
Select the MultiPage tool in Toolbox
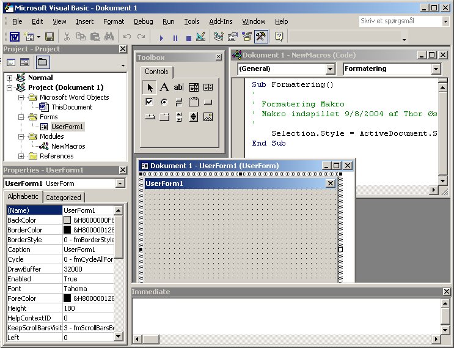pyautogui.click(x=164, y=117)
